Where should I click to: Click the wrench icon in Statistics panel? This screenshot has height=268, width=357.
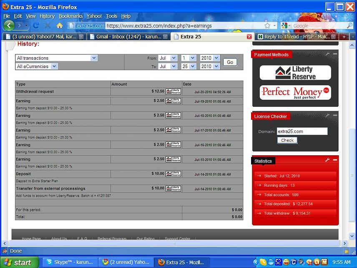point(327,160)
